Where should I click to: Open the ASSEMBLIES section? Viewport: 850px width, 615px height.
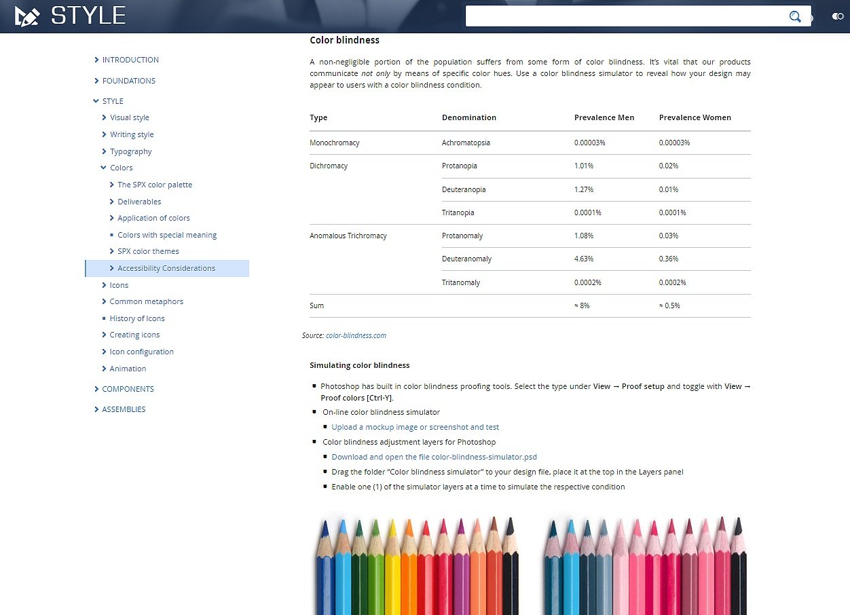[124, 409]
